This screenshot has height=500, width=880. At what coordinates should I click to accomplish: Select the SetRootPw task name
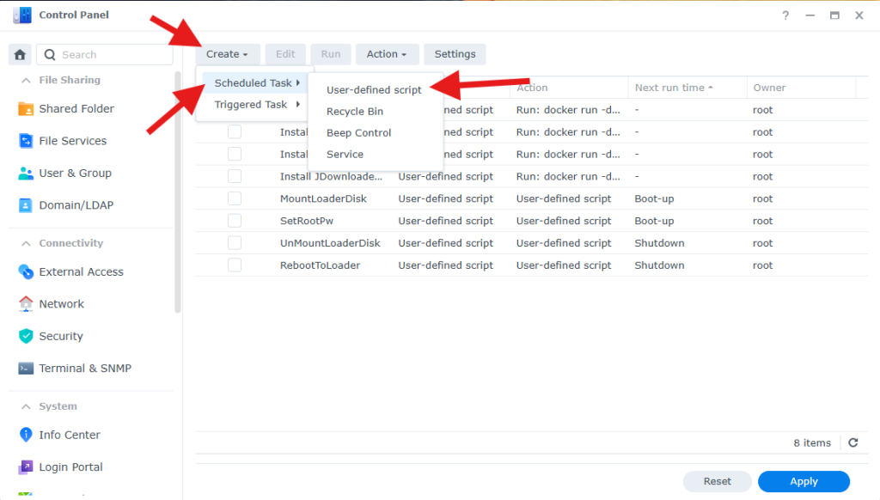coord(307,221)
